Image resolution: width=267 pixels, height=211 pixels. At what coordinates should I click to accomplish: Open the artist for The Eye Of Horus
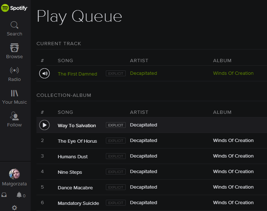[143, 141]
